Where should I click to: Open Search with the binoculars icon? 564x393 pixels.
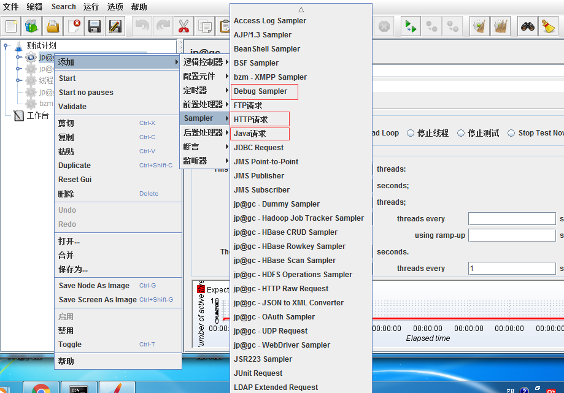point(527,26)
